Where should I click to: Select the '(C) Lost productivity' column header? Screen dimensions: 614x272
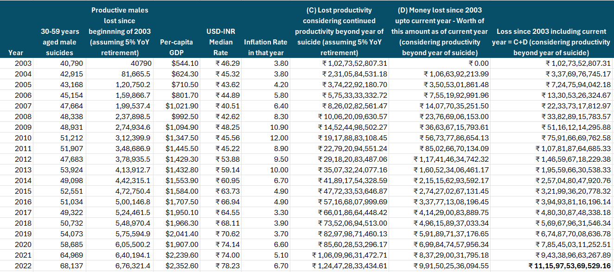[x=339, y=31]
